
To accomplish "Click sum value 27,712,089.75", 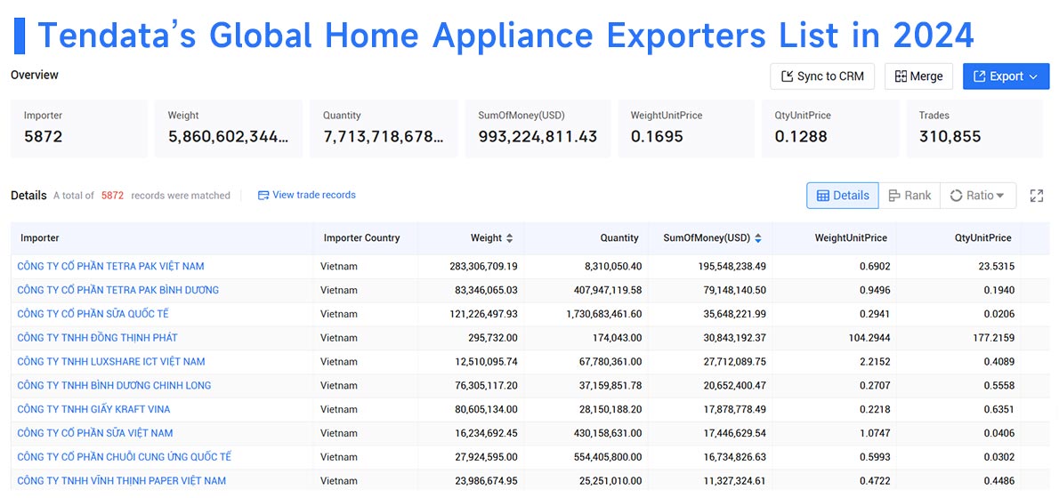I will pos(735,362).
